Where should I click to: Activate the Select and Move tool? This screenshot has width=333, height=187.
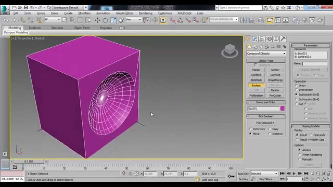[x=97, y=20]
